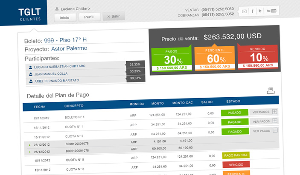
Task: Click the Pago Parcial status badge
Action: (x=235, y=155)
